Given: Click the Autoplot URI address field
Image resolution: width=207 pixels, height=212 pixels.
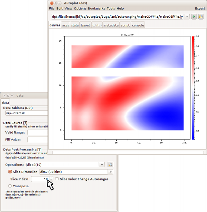Looking at the screenshot, I should pos(117,16).
